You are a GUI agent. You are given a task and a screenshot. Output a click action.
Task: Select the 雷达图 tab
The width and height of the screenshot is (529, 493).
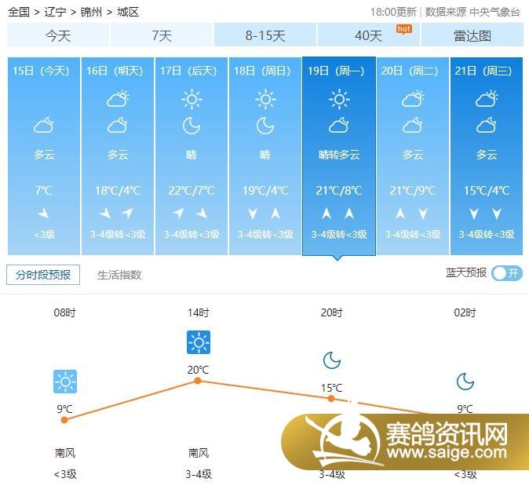click(x=472, y=35)
